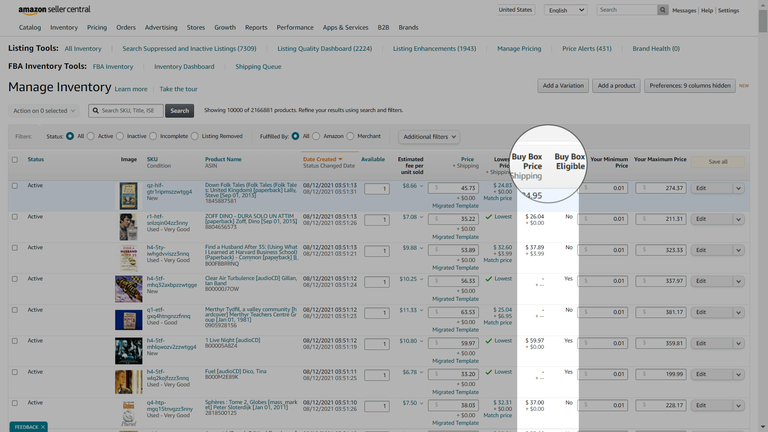The image size is (768, 432).
Task: Open the Reports menu
Action: [x=256, y=28]
